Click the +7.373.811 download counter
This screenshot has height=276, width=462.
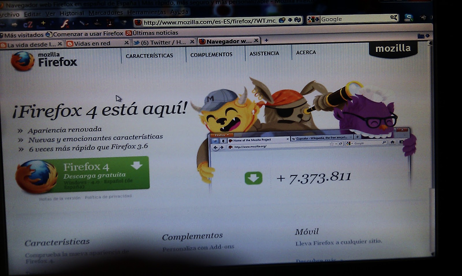point(314,178)
